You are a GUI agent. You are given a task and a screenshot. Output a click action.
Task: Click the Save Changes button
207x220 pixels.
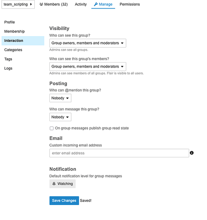(x=64, y=201)
